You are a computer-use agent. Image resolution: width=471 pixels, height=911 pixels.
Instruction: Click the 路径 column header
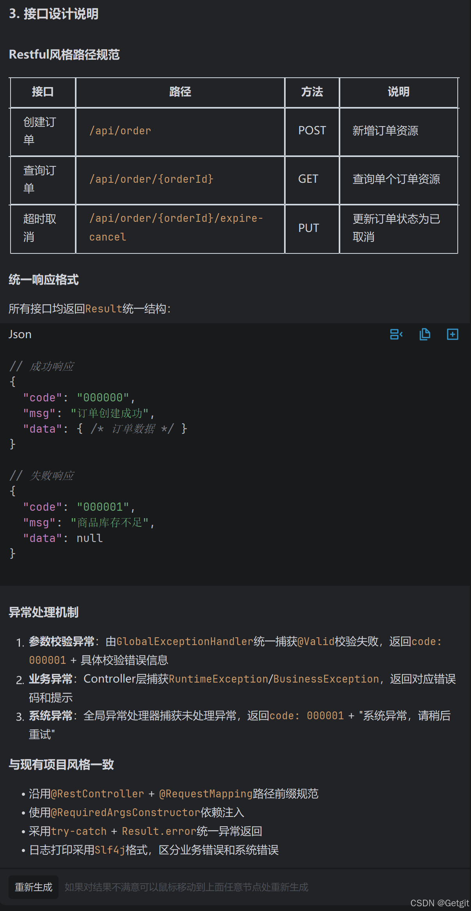(180, 92)
